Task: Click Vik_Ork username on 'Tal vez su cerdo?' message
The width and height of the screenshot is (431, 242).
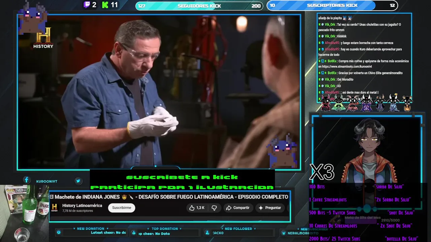Action: (330, 25)
